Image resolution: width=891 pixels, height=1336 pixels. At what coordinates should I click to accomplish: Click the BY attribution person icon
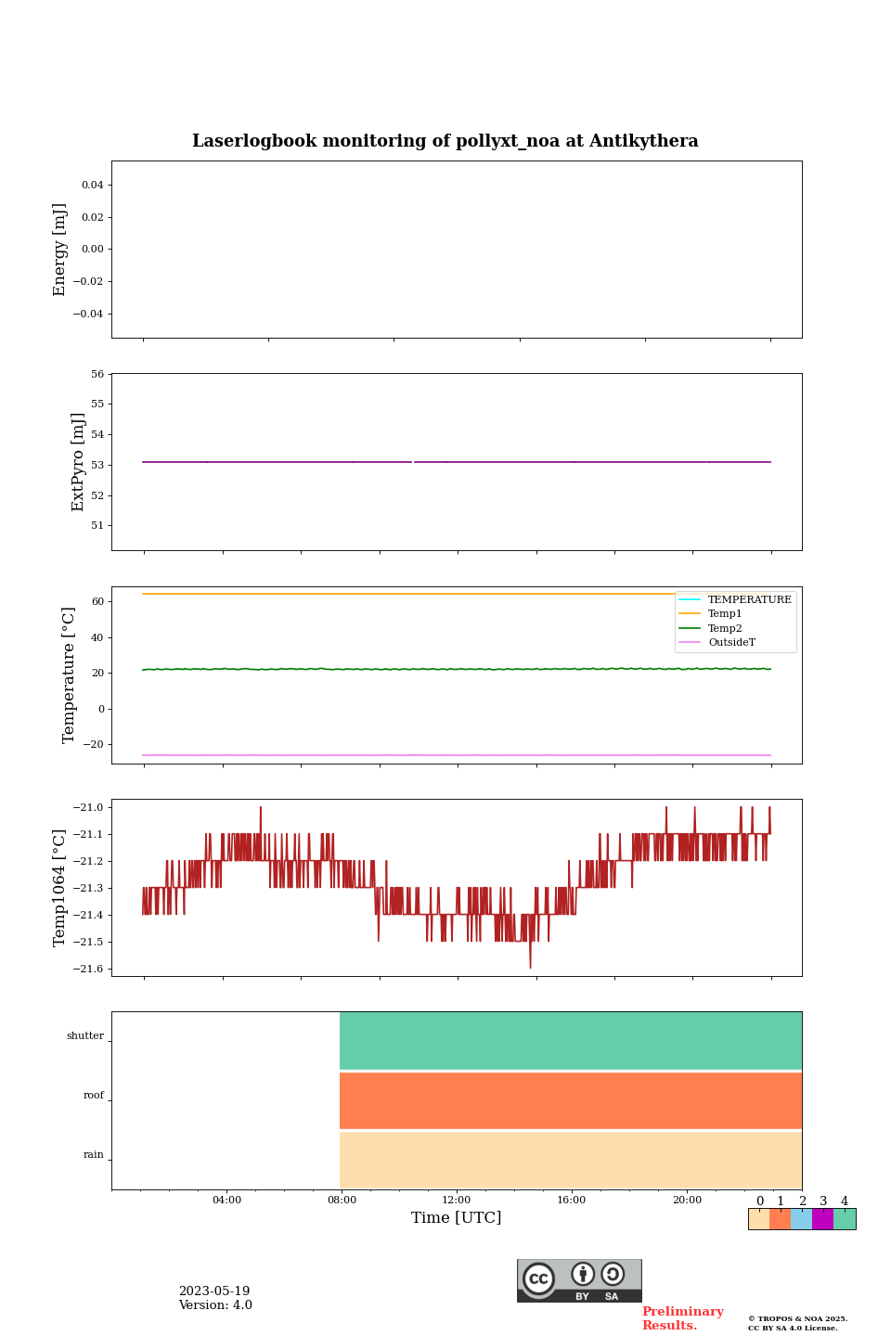(583, 1274)
